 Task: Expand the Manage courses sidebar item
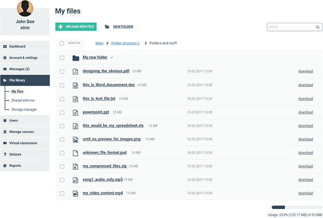pyautogui.click(x=25, y=132)
